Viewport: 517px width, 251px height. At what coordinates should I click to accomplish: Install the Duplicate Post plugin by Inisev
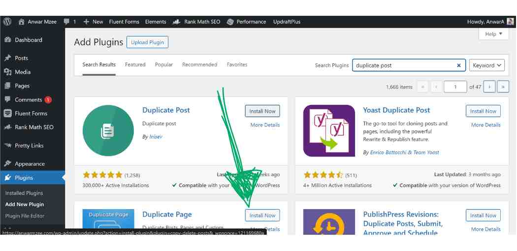click(x=262, y=111)
